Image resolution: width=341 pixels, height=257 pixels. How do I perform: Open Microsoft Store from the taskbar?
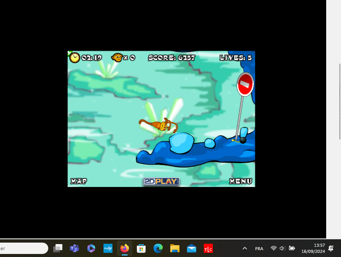click(141, 248)
